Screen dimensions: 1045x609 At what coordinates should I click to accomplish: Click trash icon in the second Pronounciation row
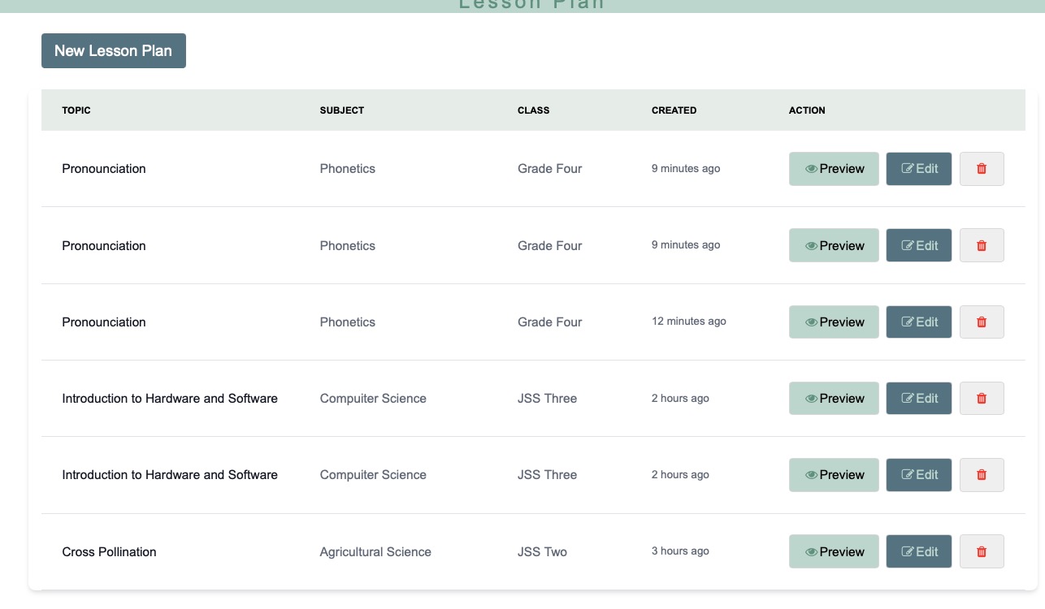981,245
